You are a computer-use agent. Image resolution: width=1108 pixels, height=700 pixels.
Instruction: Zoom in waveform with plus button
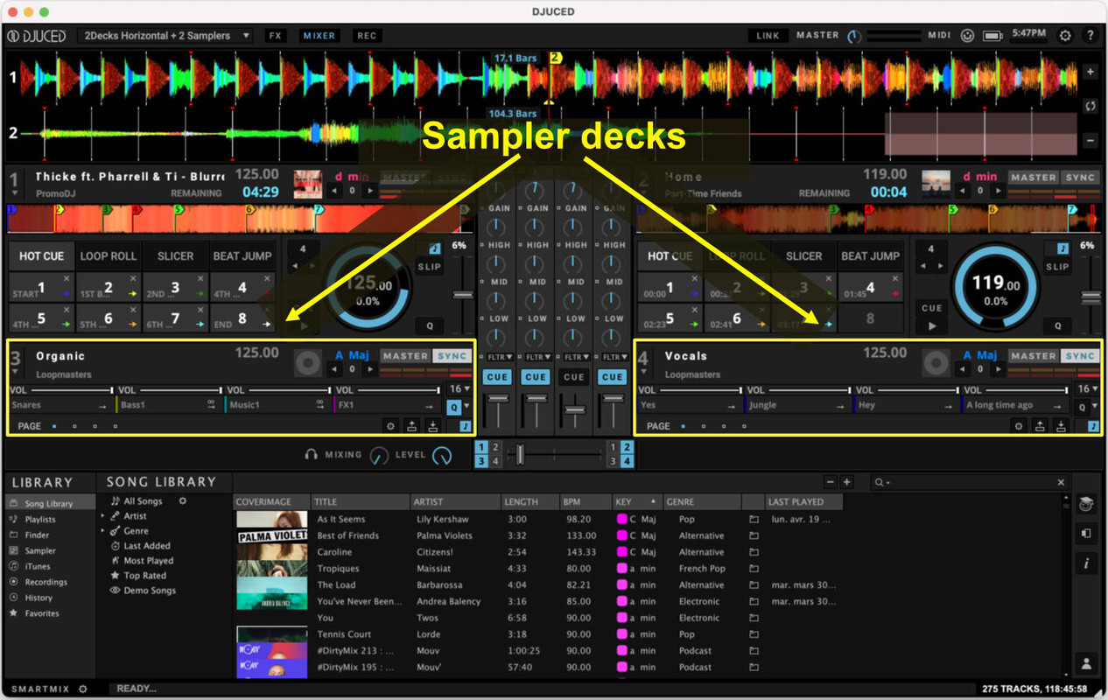click(1090, 72)
